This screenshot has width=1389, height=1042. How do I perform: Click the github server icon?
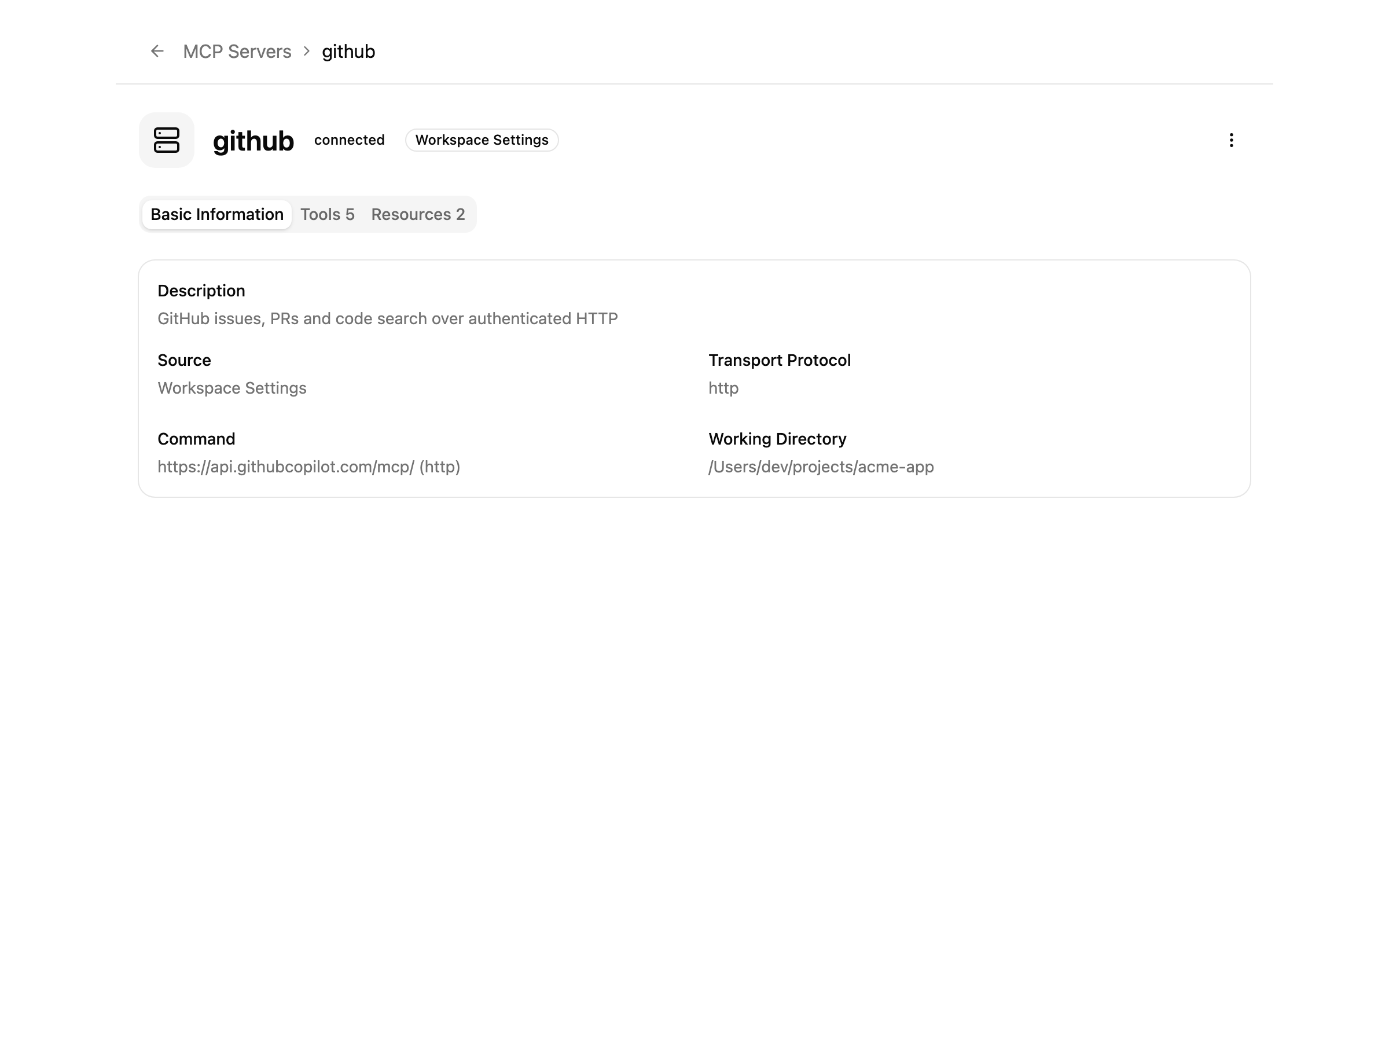[x=167, y=140]
